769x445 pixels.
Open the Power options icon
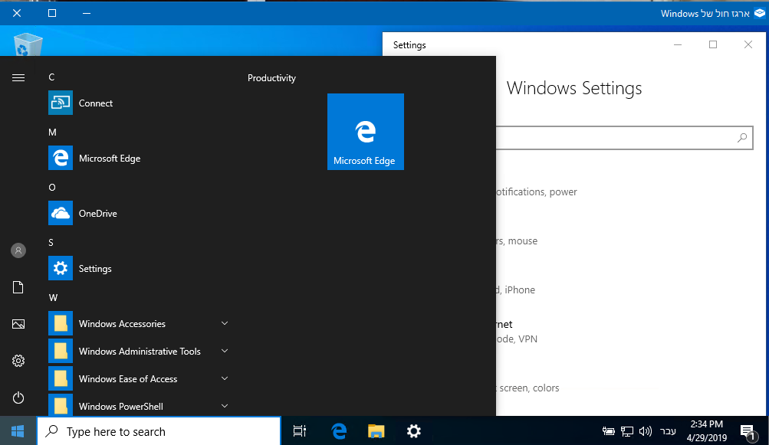click(18, 398)
